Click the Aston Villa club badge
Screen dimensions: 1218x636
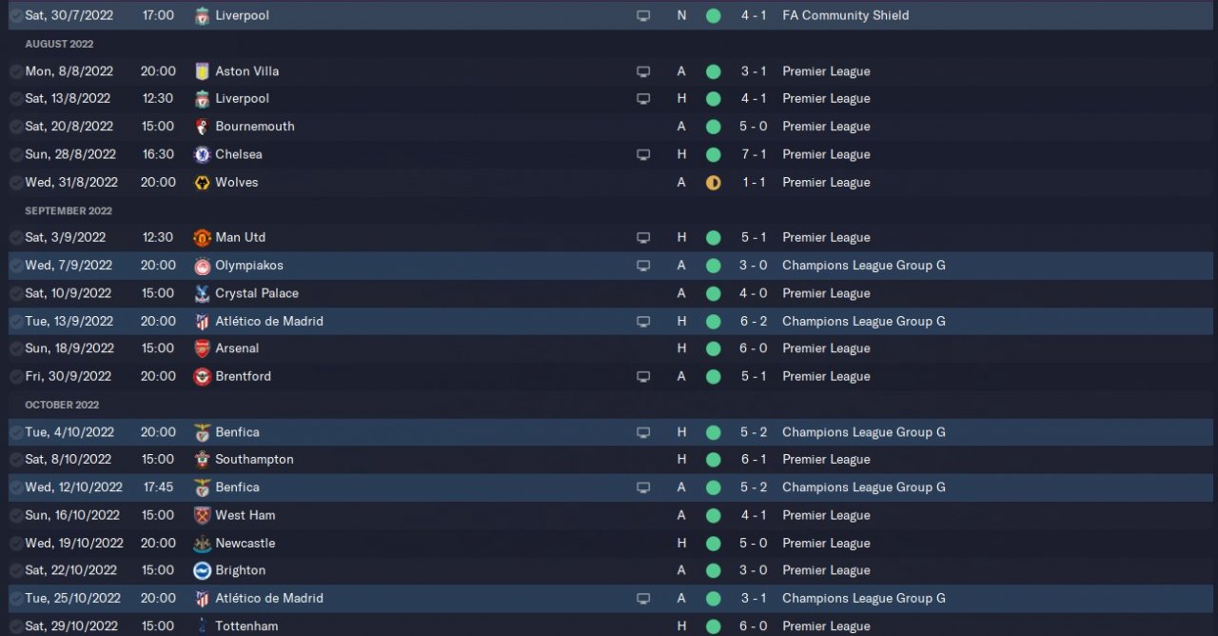tap(202, 71)
